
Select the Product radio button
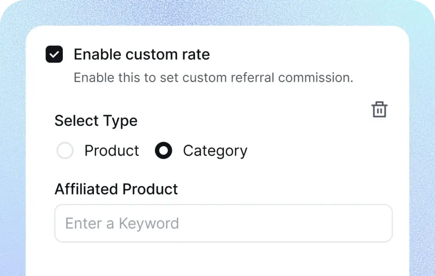coord(65,151)
